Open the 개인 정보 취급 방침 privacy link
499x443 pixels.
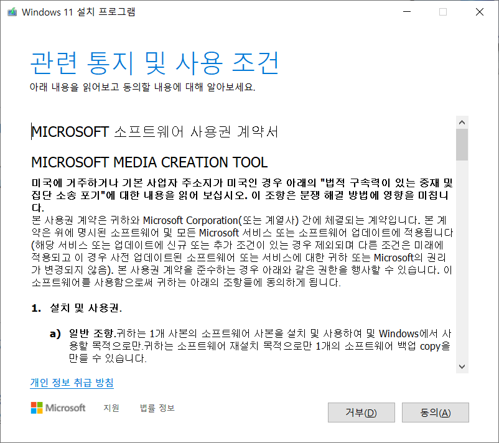[71, 383]
